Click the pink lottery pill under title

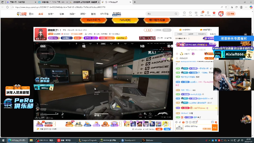[107, 38]
